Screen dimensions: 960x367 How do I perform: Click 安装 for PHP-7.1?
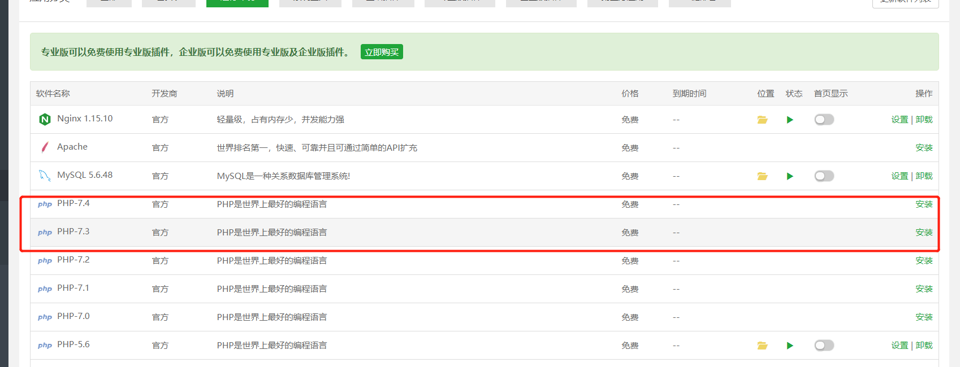pos(924,289)
